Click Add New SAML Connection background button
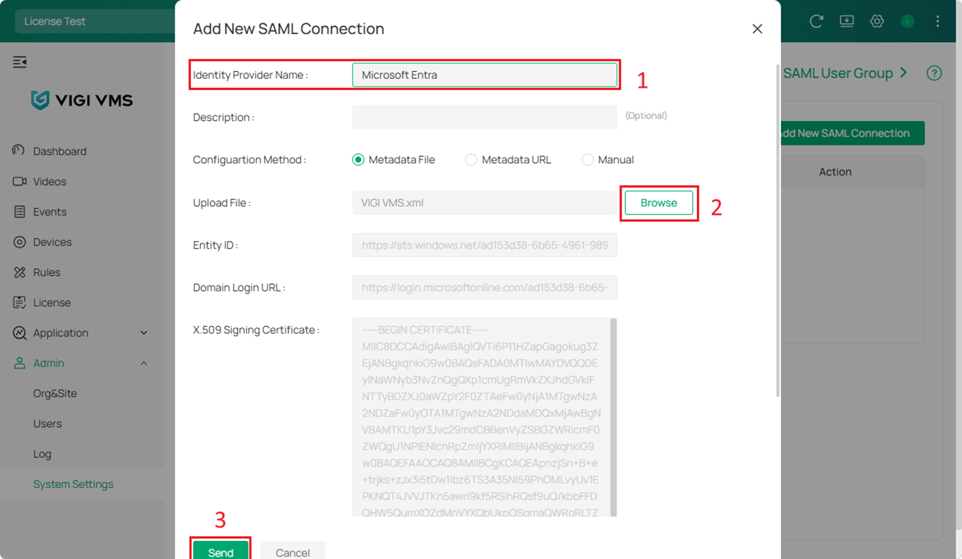Image resolution: width=962 pixels, height=559 pixels. (852, 133)
